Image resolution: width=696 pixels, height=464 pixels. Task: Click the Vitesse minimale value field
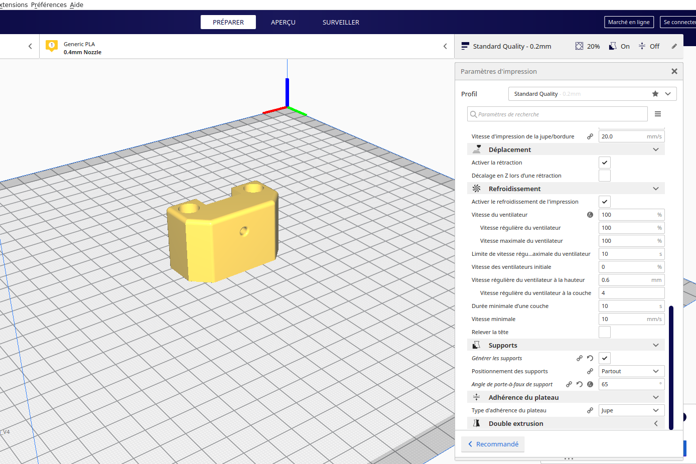(x=632, y=319)
